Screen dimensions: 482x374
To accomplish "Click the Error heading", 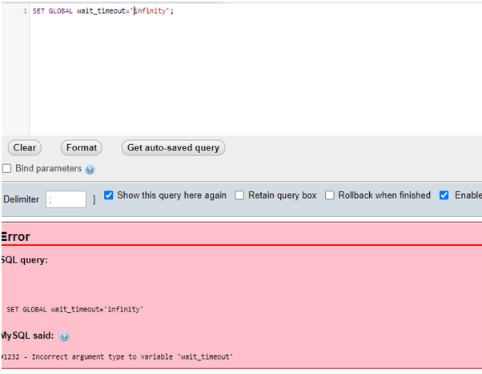I will click(x=15, y=237).
